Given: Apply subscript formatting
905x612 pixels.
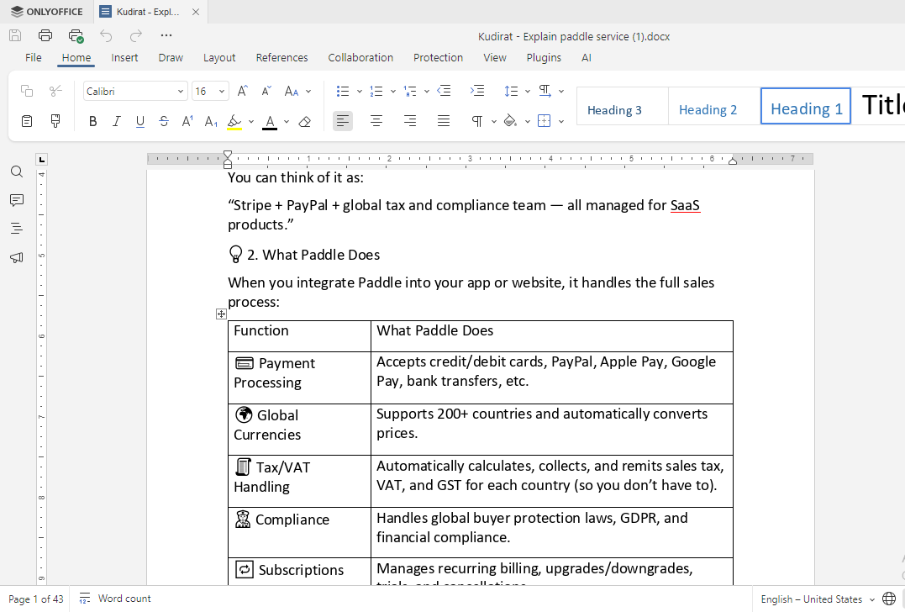Looking at the screenshot, I should click(x=210, y=121).
